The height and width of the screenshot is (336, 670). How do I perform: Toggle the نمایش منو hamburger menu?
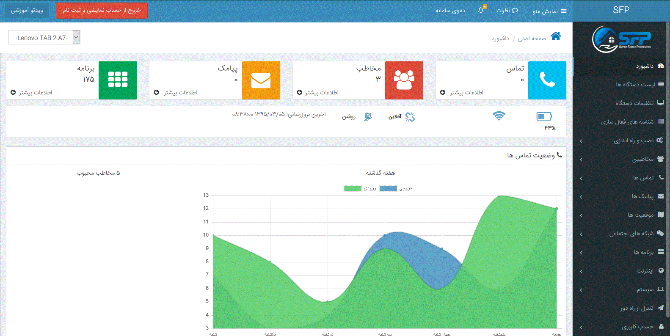coord(549,11)
